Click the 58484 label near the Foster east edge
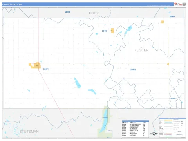Screen dimensions: 188x141 [173, 99]
